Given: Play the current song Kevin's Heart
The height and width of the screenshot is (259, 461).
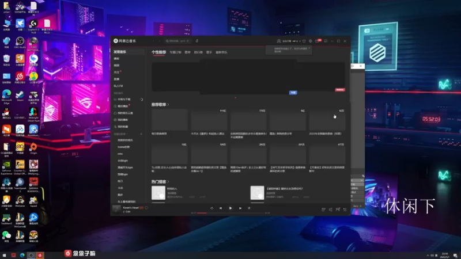Looking at the screenshot, I should click(x=231, y=208).
